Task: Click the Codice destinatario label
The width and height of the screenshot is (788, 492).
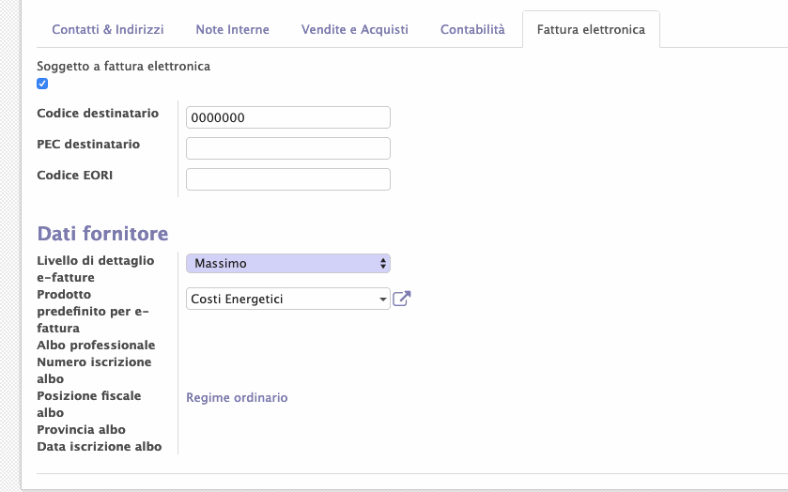Action: tap(98, 113)
